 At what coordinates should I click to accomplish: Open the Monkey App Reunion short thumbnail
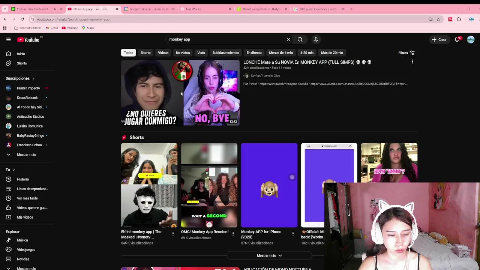[209, 185]
